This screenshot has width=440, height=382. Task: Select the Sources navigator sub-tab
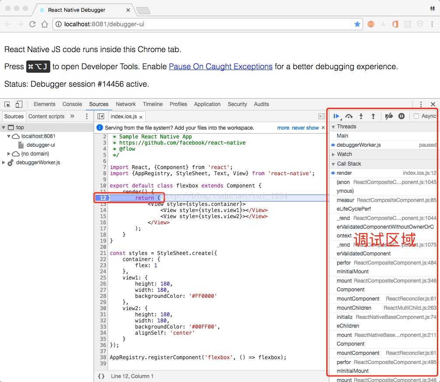[x=14, y=117]
